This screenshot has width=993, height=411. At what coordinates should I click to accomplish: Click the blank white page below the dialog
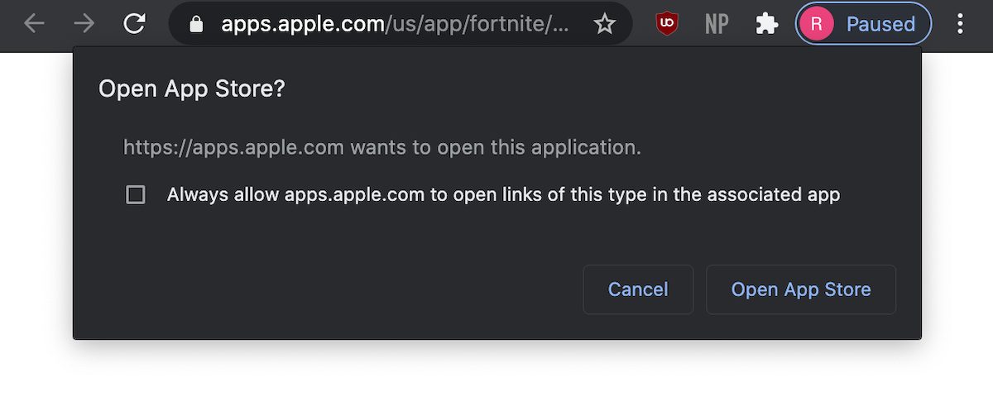coord(496,376)
